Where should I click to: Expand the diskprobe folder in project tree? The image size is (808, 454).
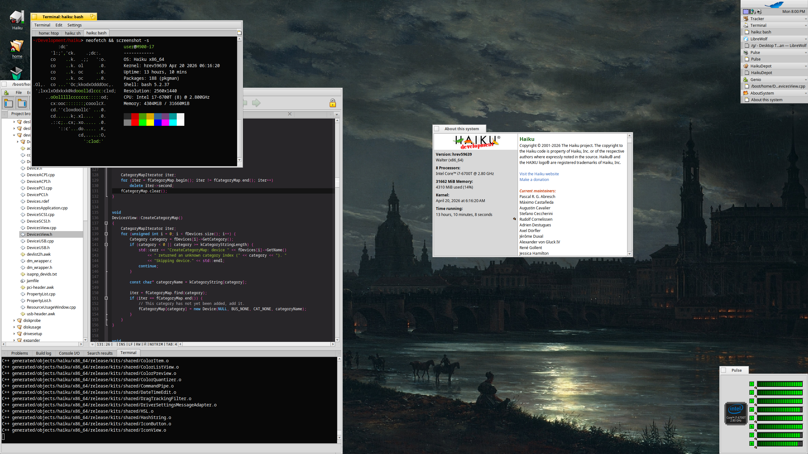(x=14, y=320)
